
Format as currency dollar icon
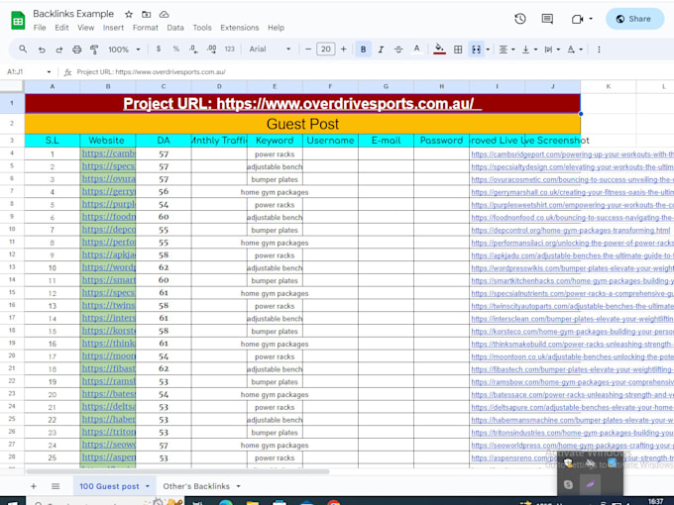159,49
